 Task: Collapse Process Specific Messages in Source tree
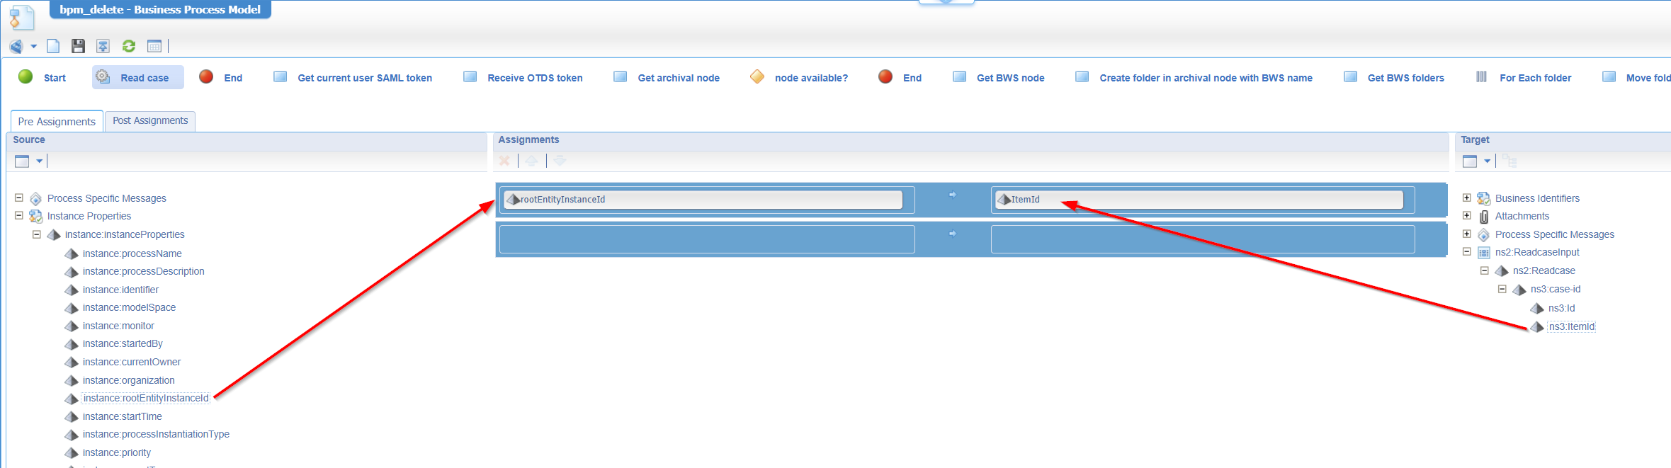19,198
